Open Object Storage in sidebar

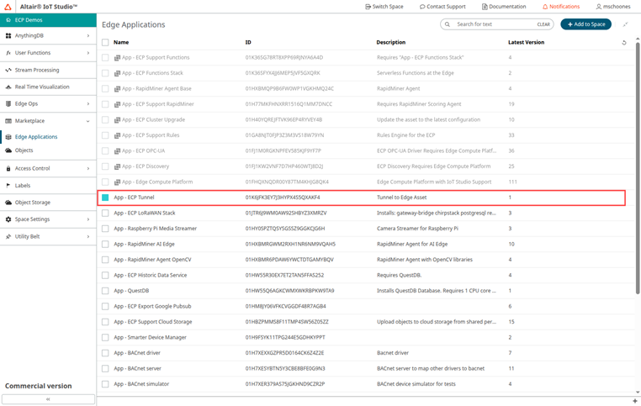(x=48, y=203)
